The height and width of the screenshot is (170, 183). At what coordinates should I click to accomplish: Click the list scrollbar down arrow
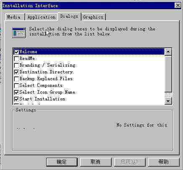(168, 101)
